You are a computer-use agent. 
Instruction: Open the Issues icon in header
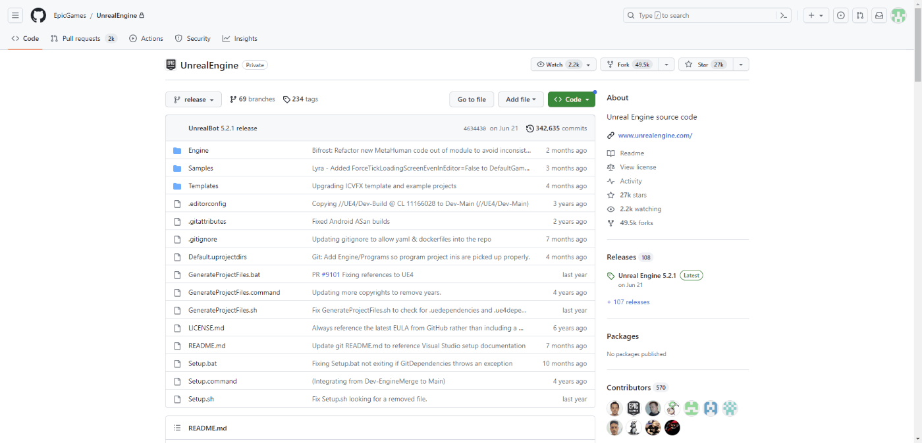point(841,15)
